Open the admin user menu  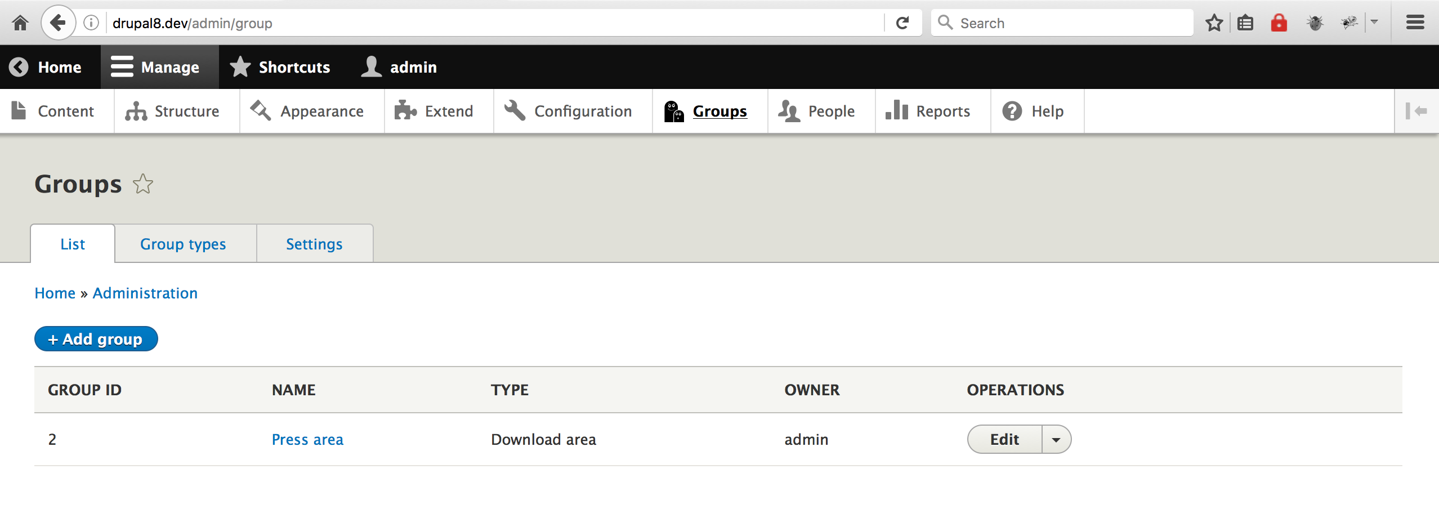(399, 67)
